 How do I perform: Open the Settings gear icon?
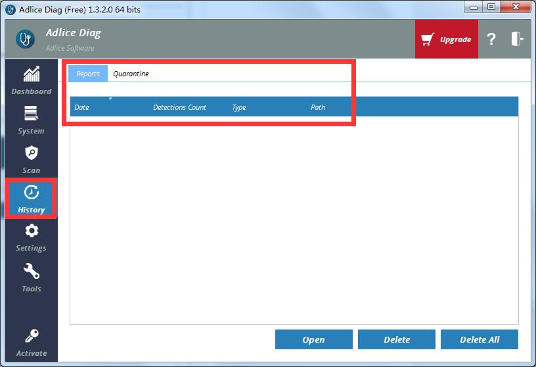(x=32, y=231)
